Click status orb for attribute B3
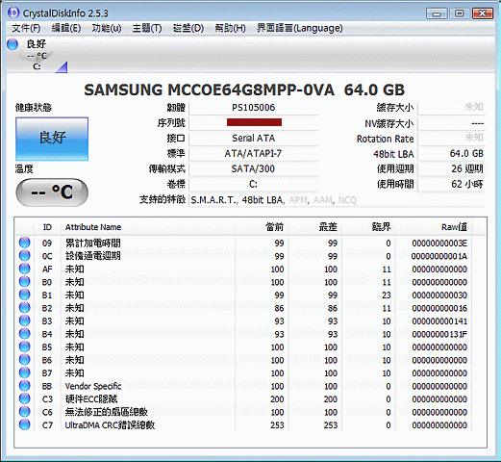Image resolution: width=501 pixels, height=462 pixels. pos(24,321)
